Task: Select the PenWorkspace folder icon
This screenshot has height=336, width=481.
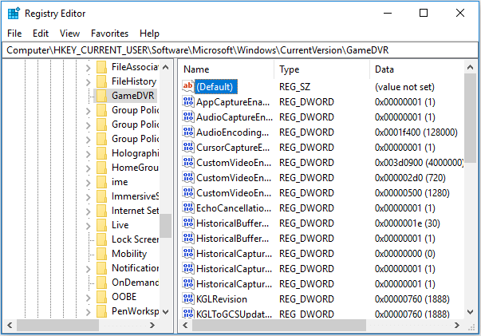Action: click(x=101, y=312)
